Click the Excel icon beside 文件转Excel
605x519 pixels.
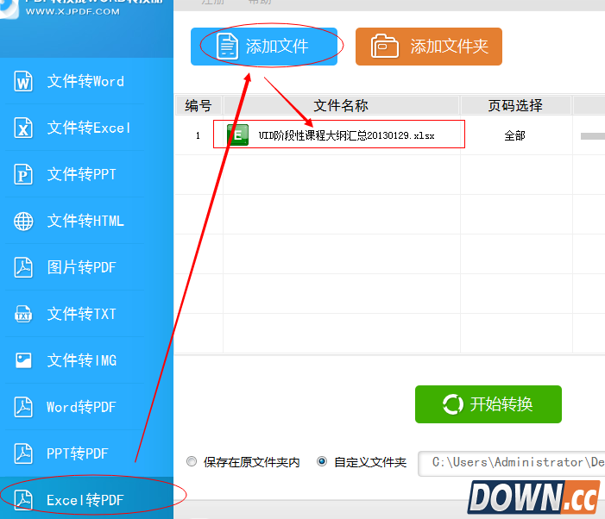(23, 128)
